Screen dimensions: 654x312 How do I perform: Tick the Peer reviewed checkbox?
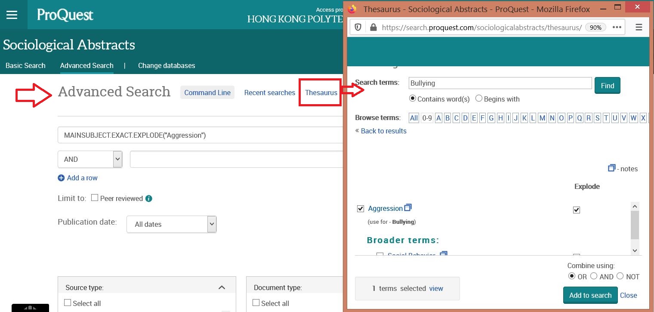coord(95,198)
